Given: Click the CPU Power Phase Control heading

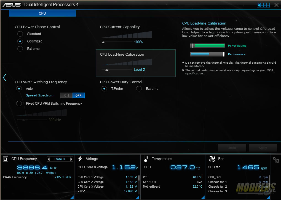Looking at the screenshot, I should click(37, 27).
